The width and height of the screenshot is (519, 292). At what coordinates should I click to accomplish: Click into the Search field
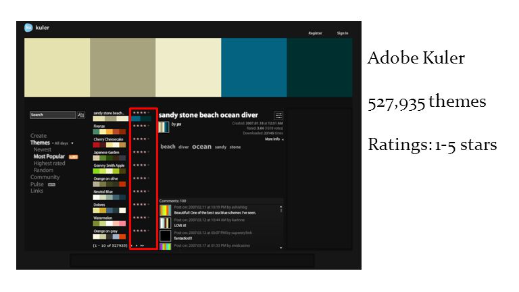click(x=53, y=115)
